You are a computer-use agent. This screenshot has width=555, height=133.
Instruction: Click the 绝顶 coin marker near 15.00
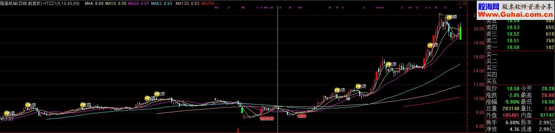(x=391, y=64)
